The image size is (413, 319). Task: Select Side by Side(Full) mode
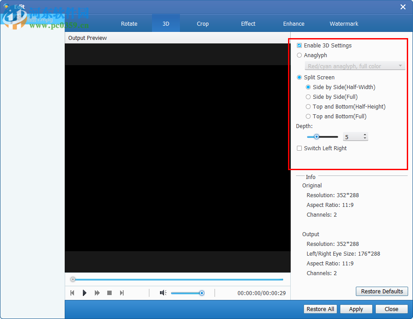click(308, 97)
